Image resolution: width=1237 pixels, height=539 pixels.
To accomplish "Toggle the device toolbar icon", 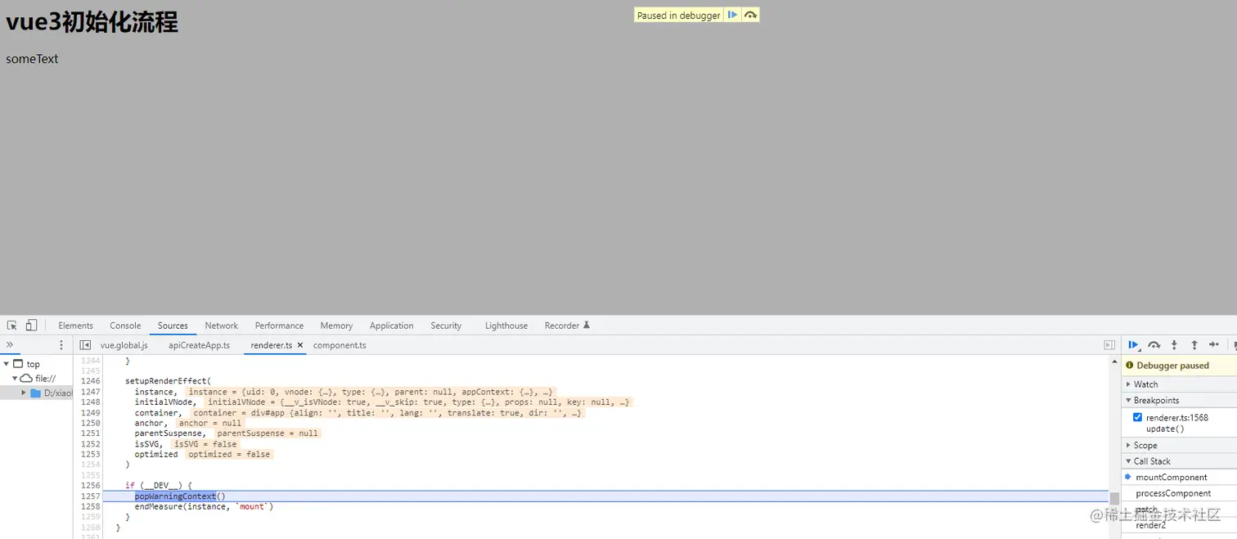I will (x=31, y=326).
